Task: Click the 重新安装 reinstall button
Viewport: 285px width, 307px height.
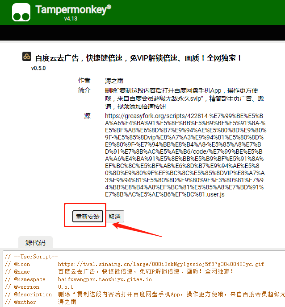Action: click(x=88, y=217)
